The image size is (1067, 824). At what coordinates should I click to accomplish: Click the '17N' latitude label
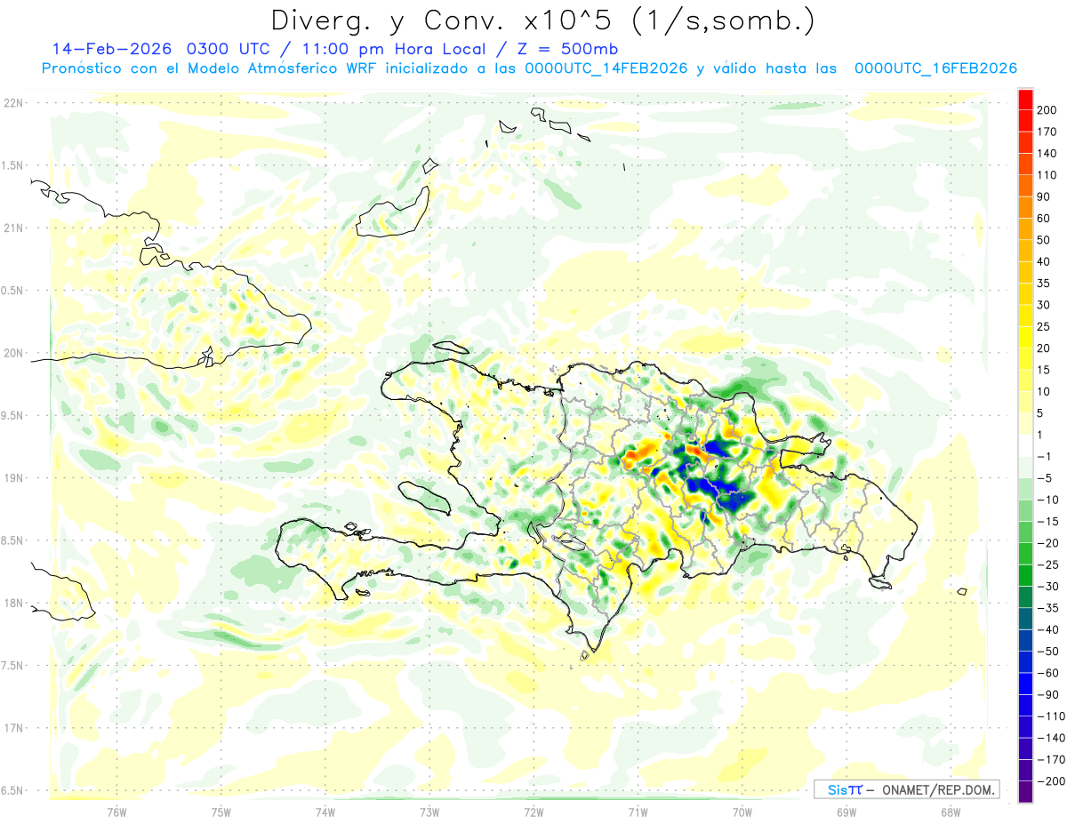tap(13, 728)
